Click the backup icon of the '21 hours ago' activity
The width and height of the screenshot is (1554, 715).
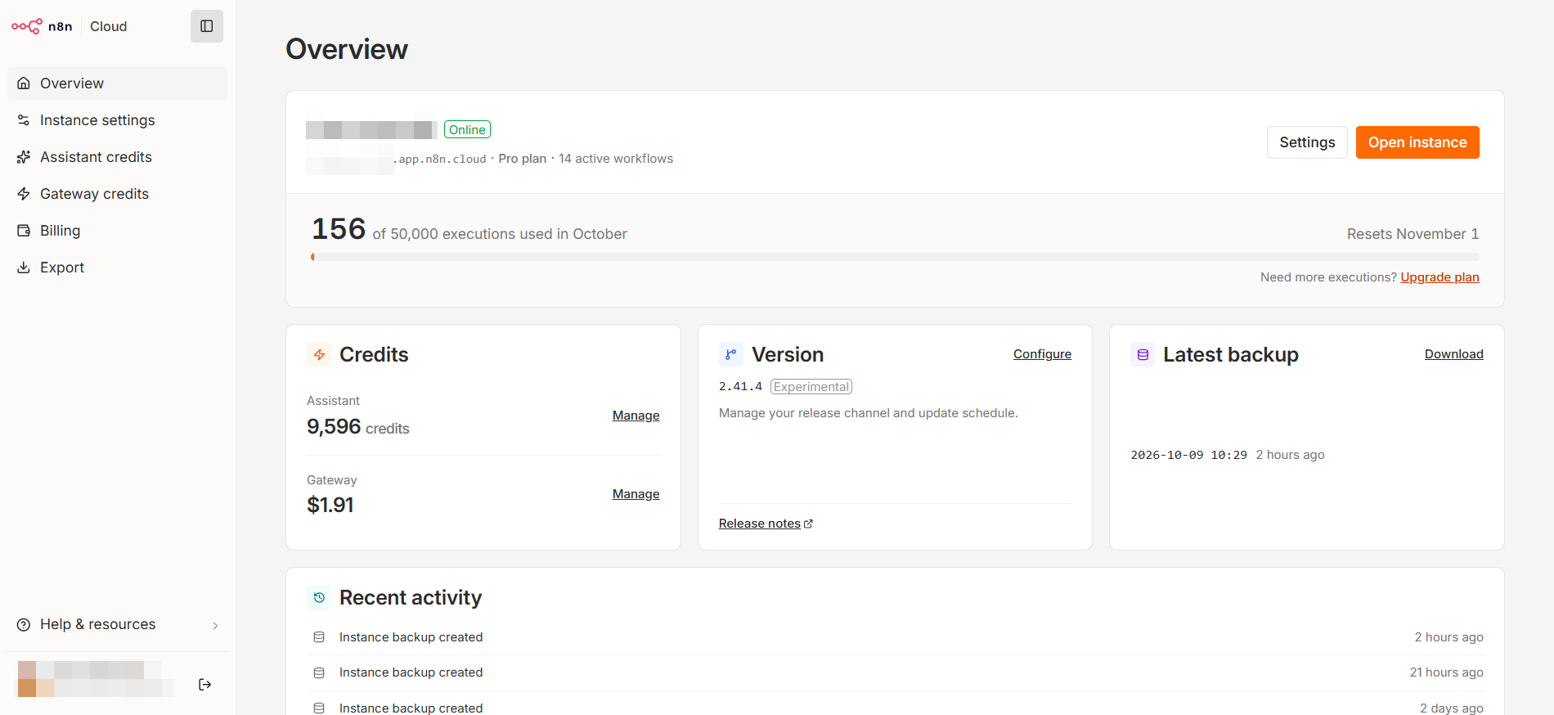319,672
